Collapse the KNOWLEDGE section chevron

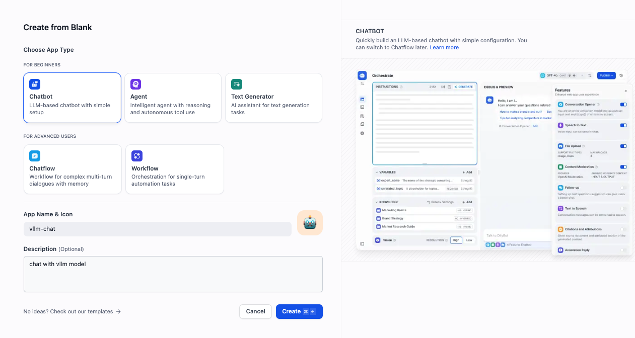click(x=376, y=202)
